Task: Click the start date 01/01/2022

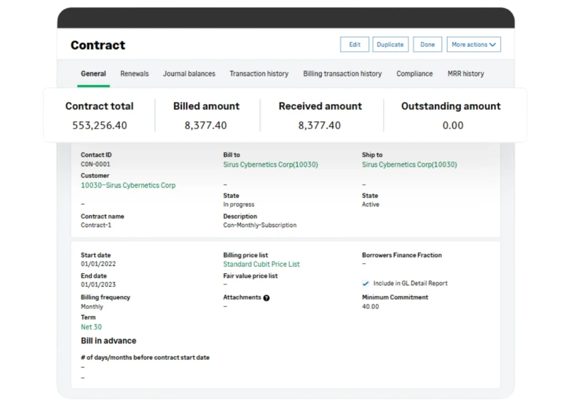Action: (x=98, y=264)
